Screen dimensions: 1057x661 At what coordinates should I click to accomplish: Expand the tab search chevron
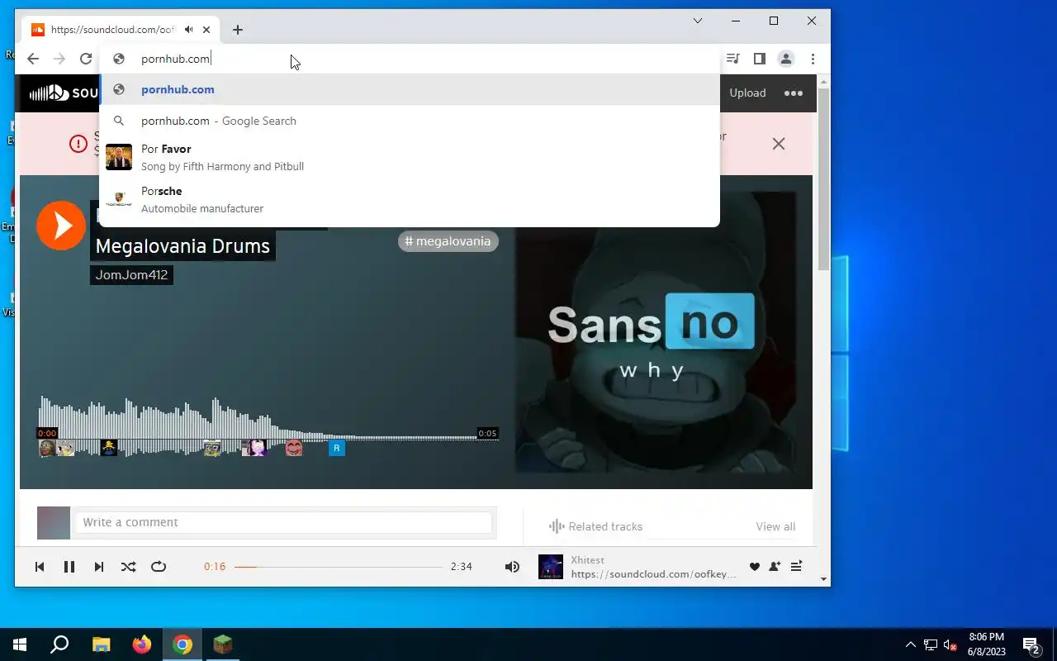[698, 21]
